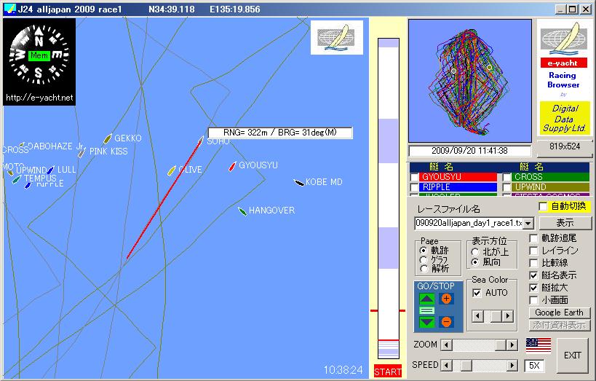
Task: Enable the 小画面 checkbox
Action: point(533,300)
